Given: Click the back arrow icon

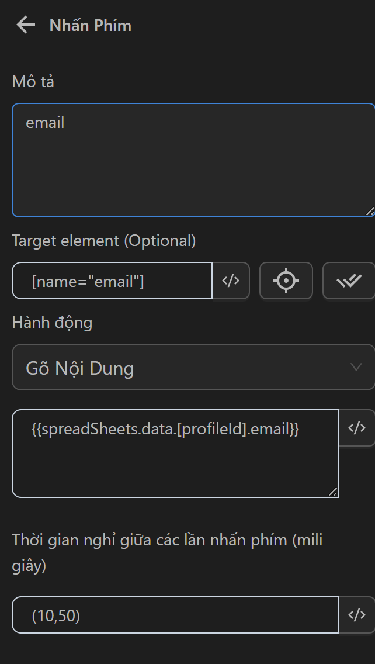Looking at the screenshot, I should click(x=26, y=25).
